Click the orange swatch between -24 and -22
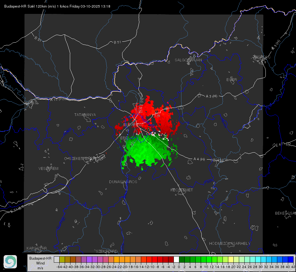 pyautogui.click(x=116, y=259)
